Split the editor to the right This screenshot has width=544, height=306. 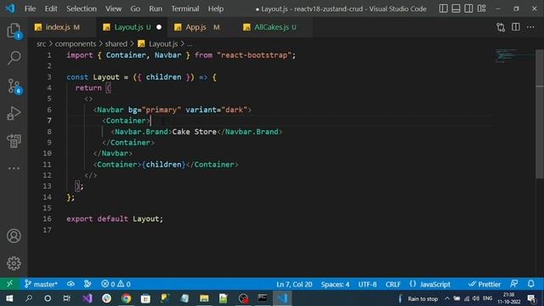[x=516, y=27]
